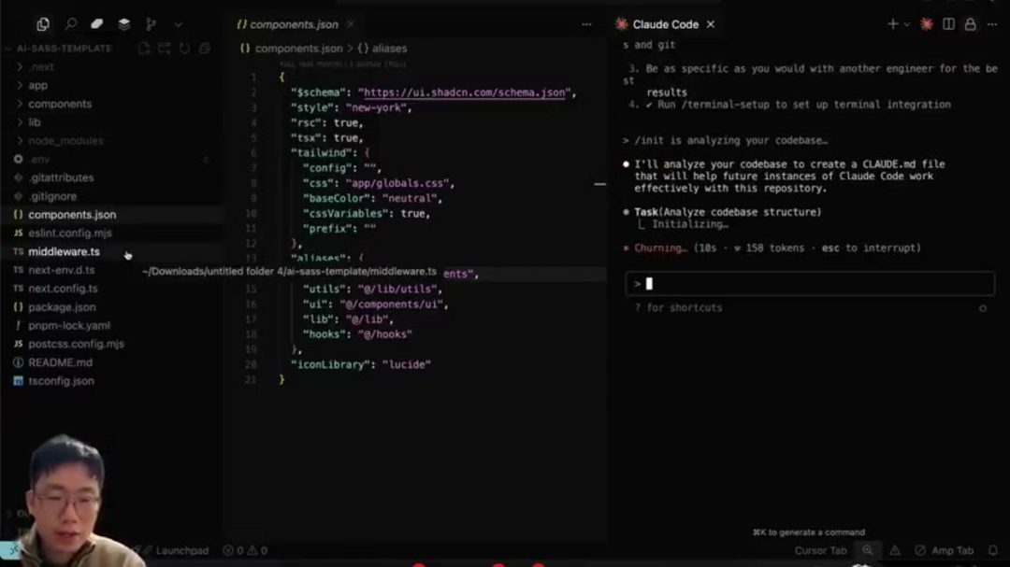This screenshot has height=567, width=1010.
Task: Open middleware.ts in the file explorer
Action: 64,251
